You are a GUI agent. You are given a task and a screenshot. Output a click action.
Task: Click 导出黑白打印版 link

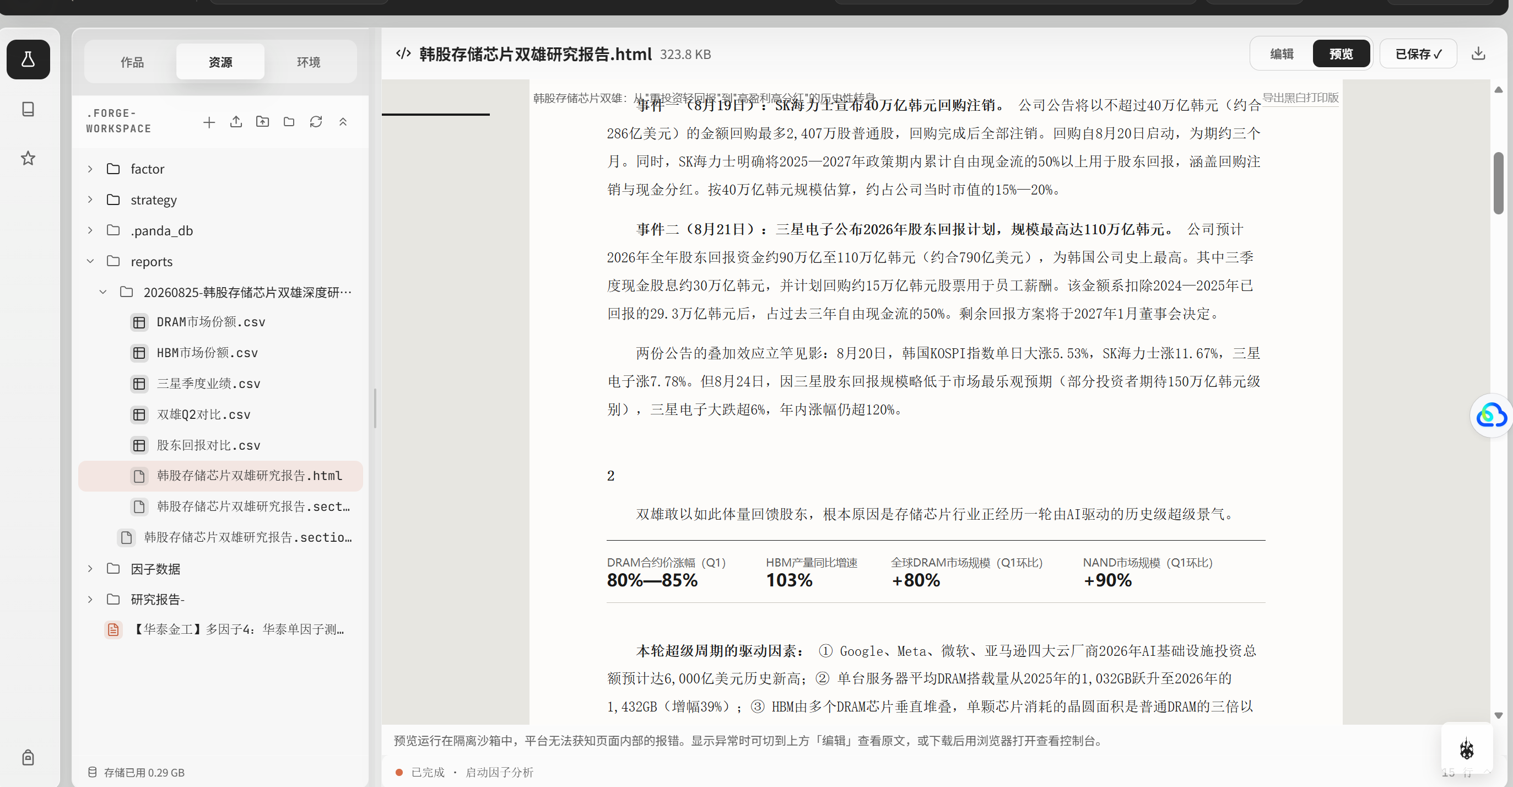click(x=1300, y=98)
